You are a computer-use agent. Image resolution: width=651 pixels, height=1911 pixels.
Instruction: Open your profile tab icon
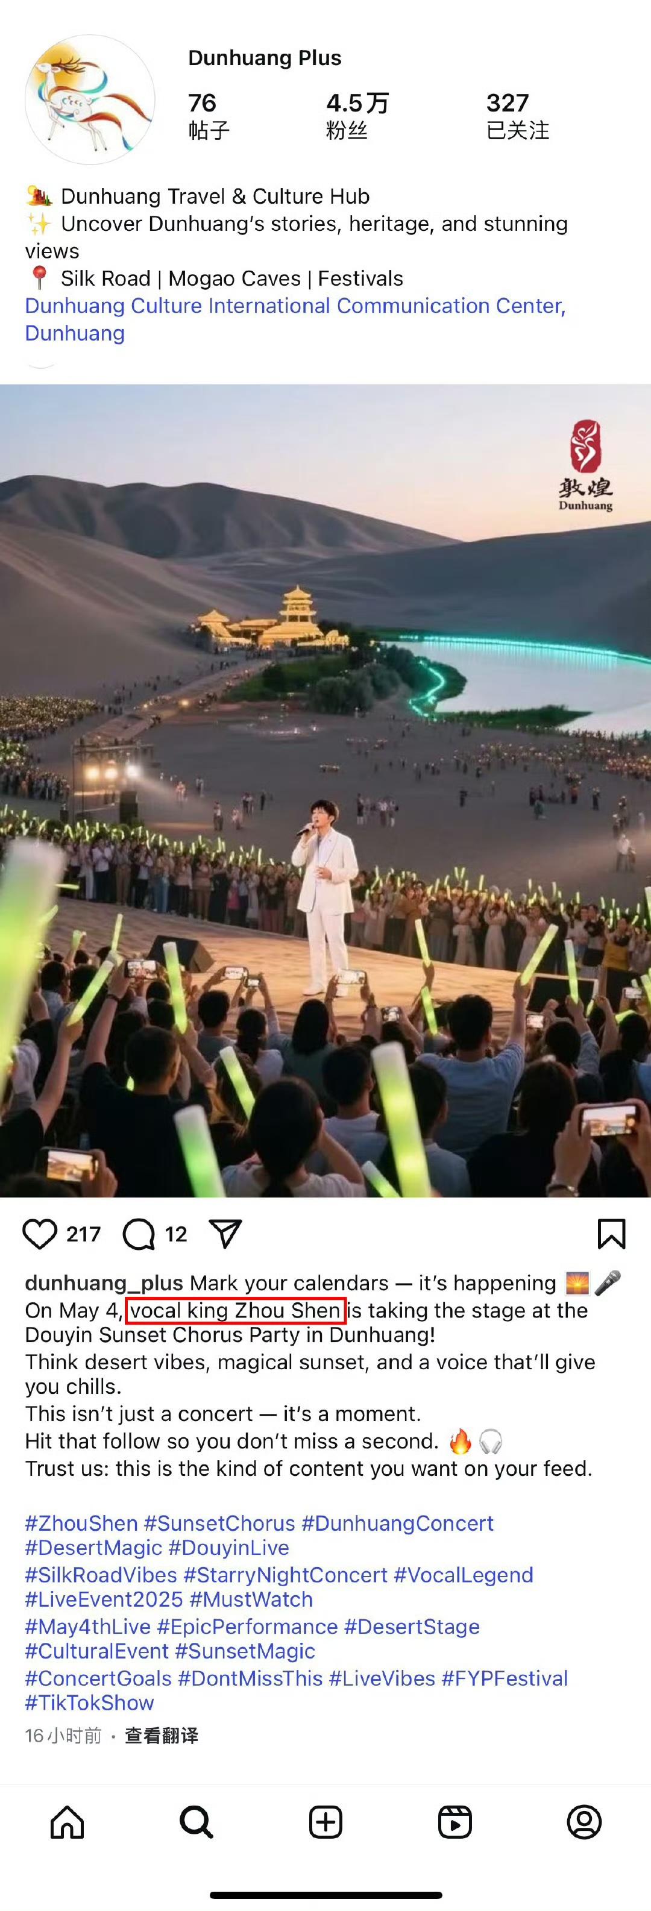point(584,1822)
